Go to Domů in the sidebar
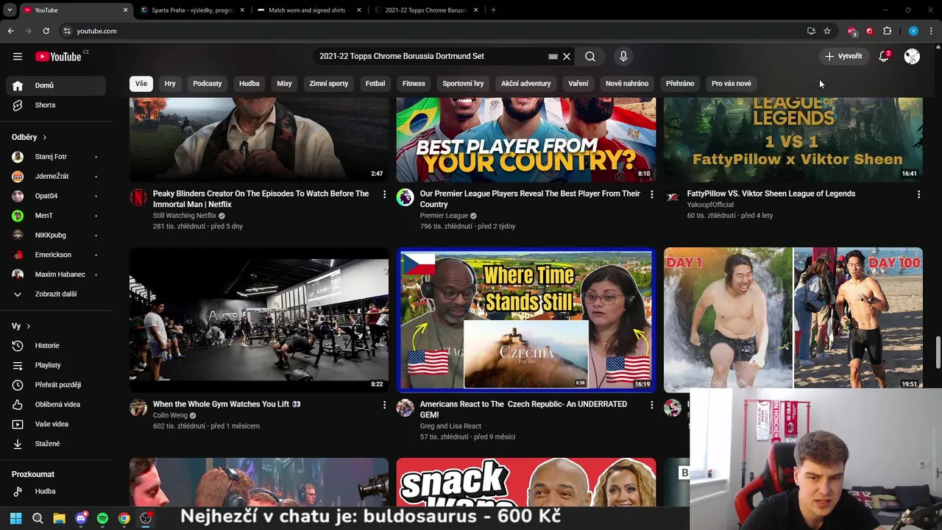The width and height of the screenshot is (942, 530). click(x=56, y=85)
